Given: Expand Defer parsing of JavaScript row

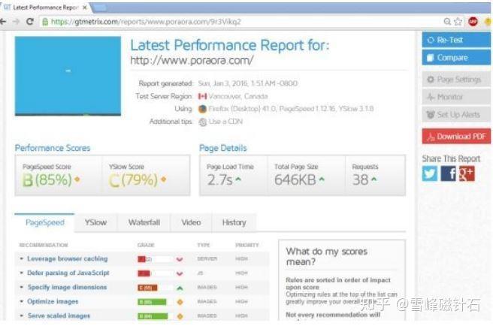Looking at the screenshot, I should (x=68, y=273).
